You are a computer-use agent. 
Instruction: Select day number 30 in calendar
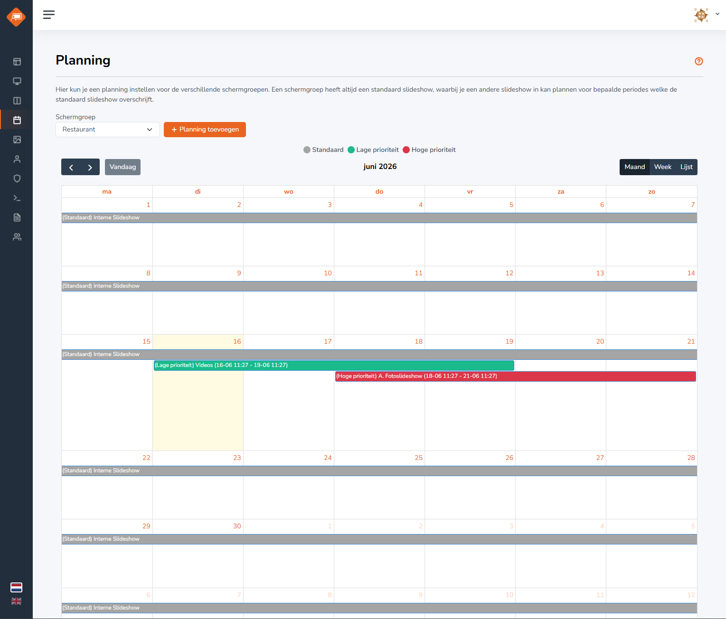coord(237,526)
